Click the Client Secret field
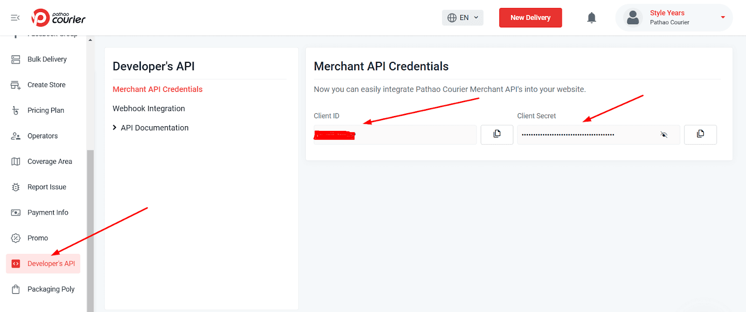 click(x=598, y=135)
